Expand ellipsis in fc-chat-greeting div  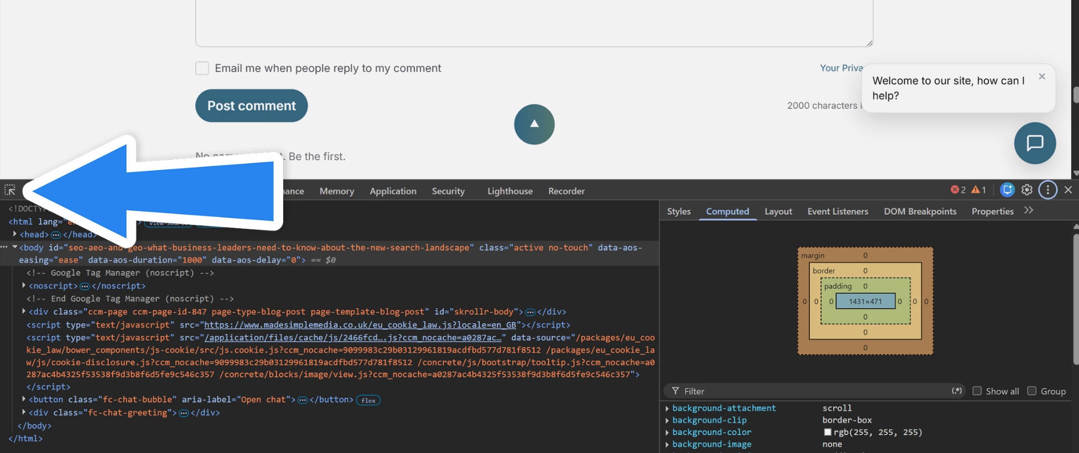click(183, 413)
